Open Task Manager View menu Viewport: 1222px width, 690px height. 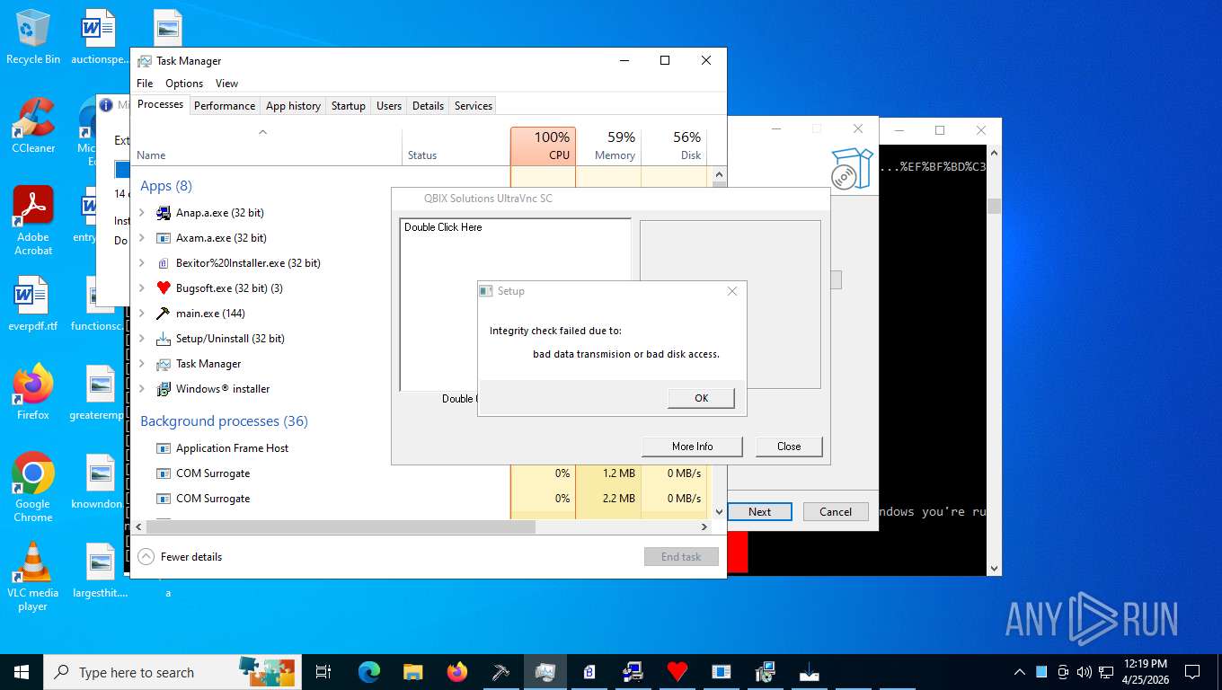coord(226,84)
